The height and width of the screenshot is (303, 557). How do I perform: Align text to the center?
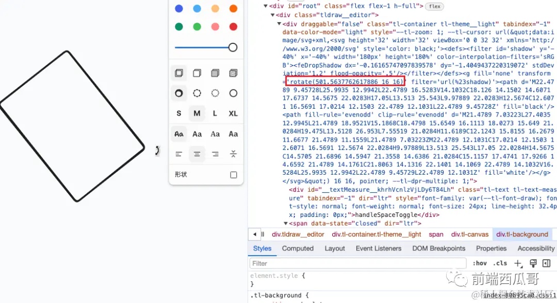point(197,154)
